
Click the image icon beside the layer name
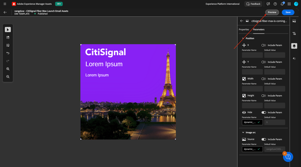[247, 21]
